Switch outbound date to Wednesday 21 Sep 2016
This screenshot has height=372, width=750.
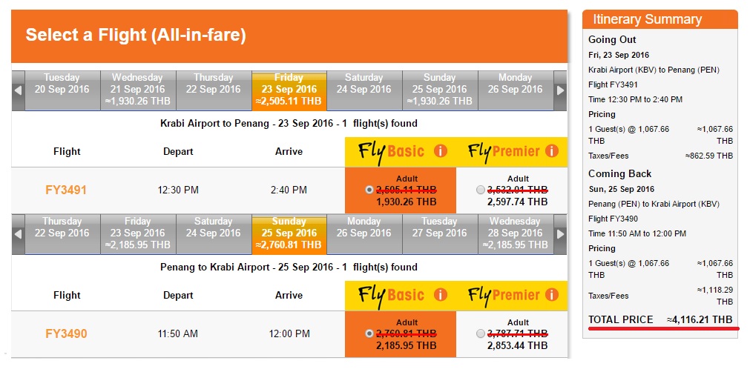pyautogui.click(x=137, y=90)
